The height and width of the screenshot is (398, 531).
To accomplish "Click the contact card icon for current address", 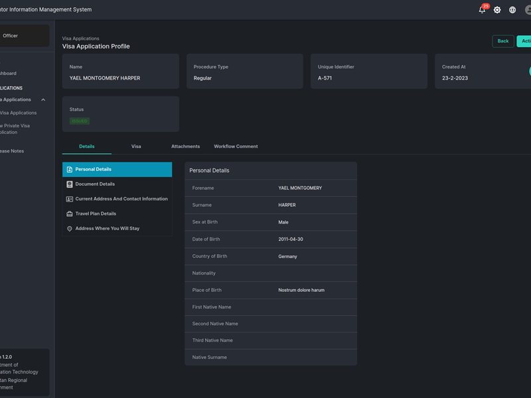I will click(x=70, y=199).
